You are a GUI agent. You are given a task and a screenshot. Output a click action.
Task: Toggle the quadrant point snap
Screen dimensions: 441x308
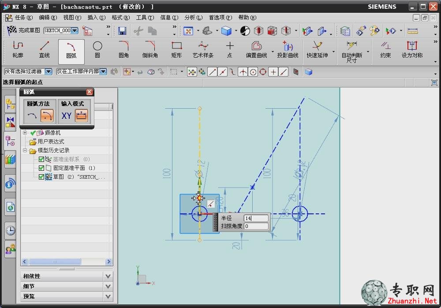point(263,72)
